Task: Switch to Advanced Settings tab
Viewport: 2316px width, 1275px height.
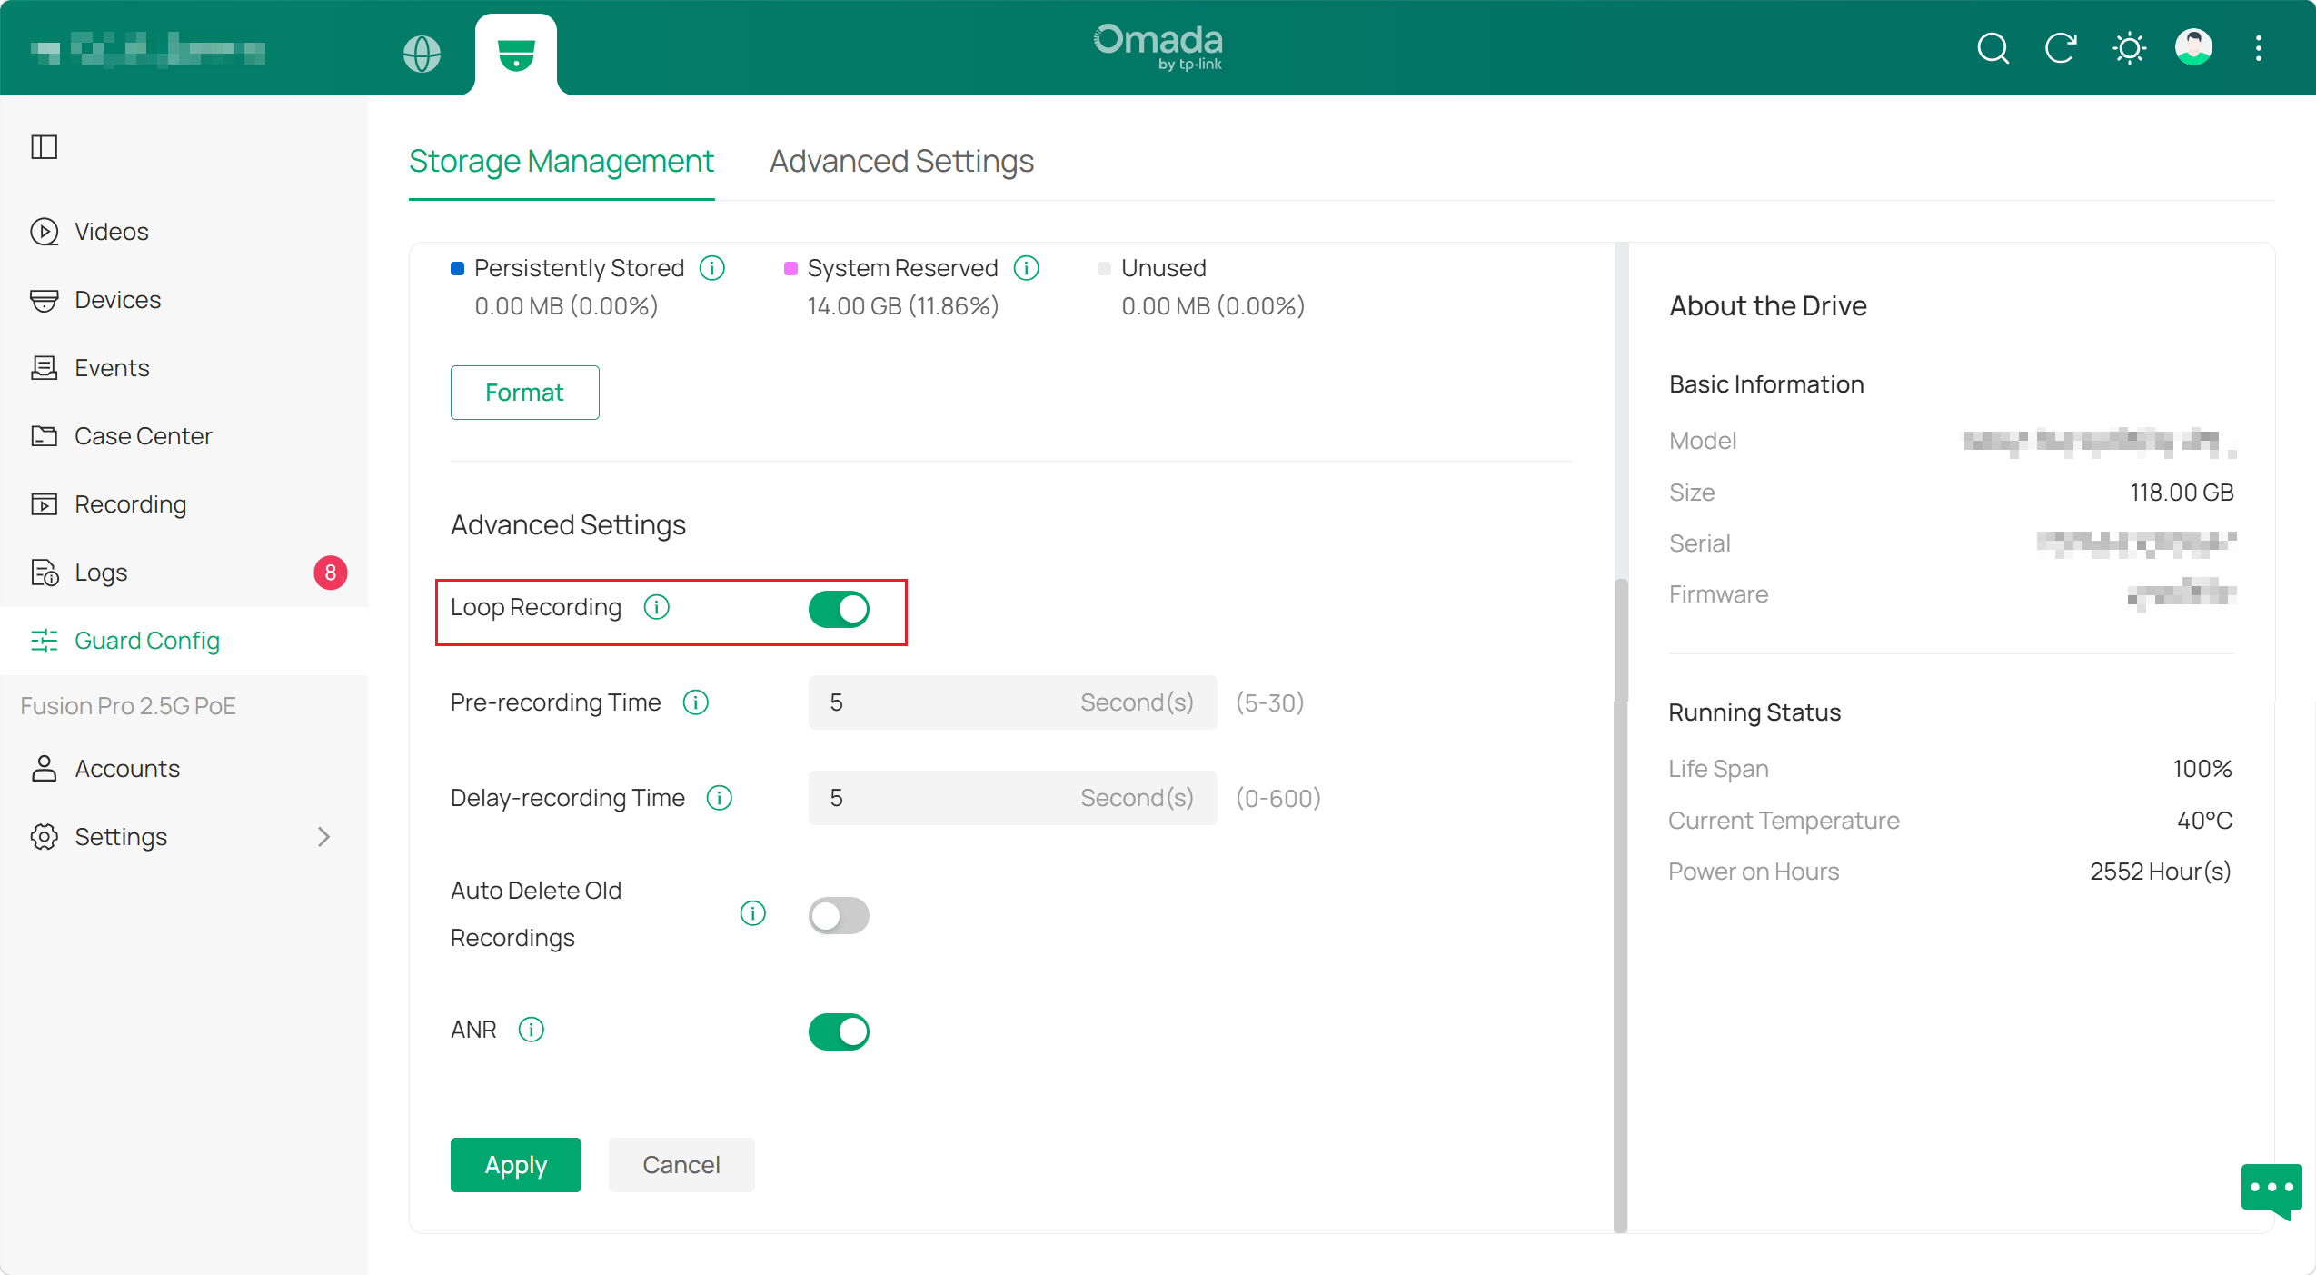Action: point(902,161)
